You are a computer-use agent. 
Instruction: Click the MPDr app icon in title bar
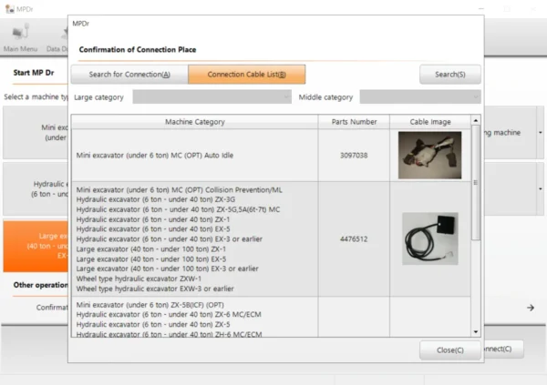point(10,9)
